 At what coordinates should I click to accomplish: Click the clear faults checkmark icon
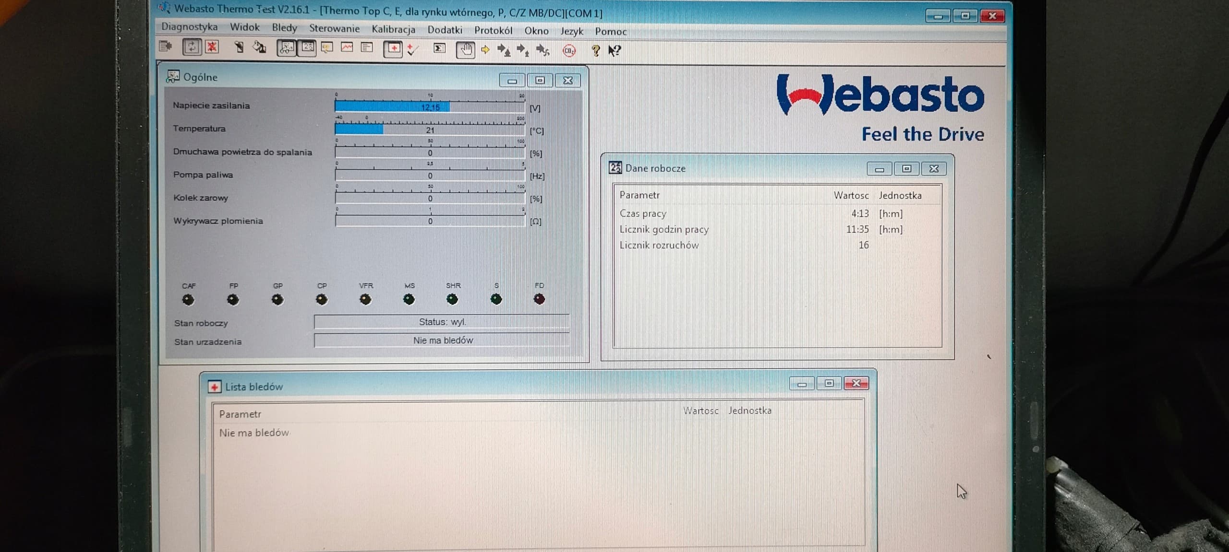(412, 49)
